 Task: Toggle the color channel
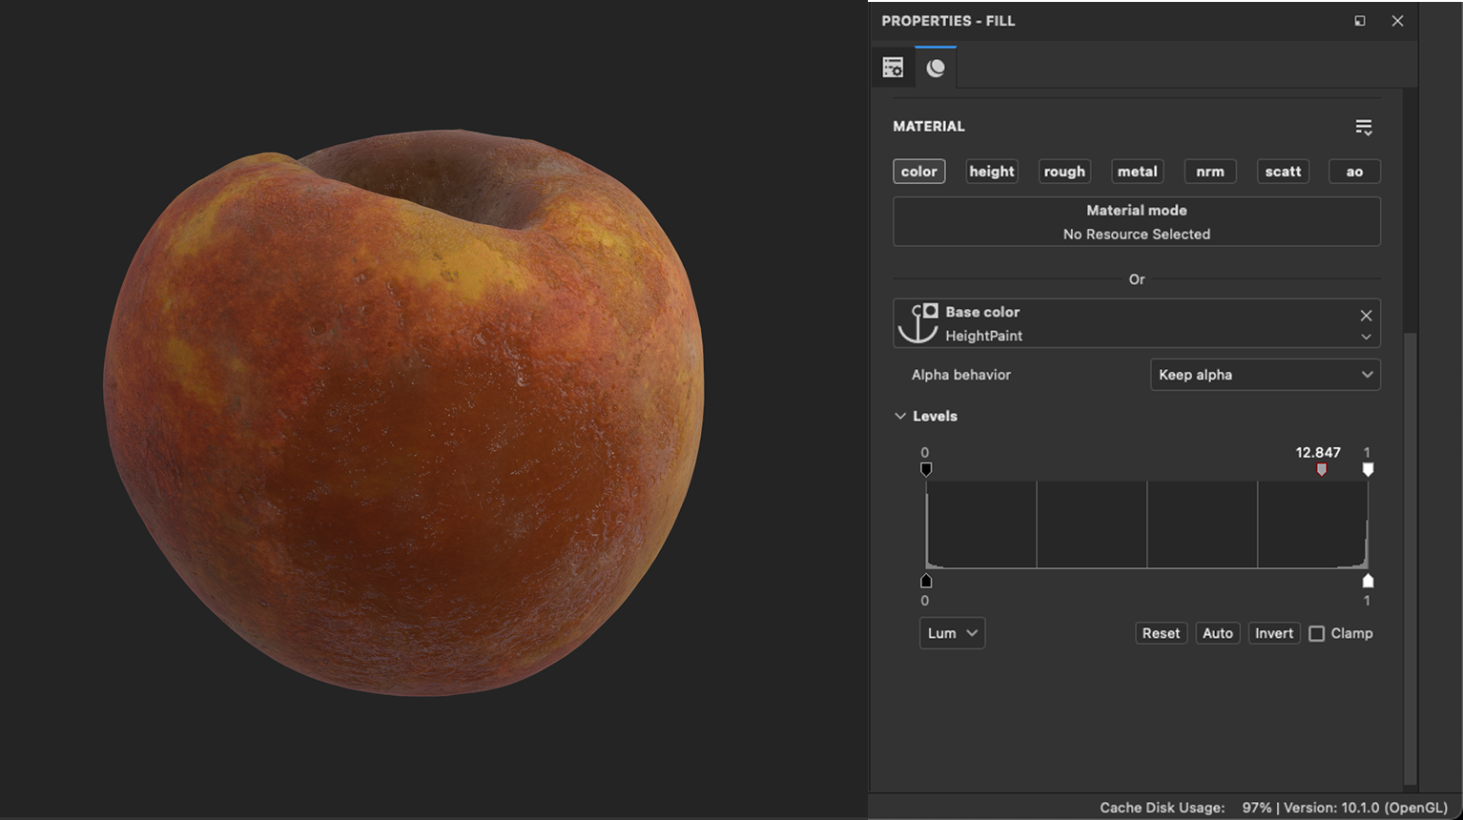click(x=918, y=172)
